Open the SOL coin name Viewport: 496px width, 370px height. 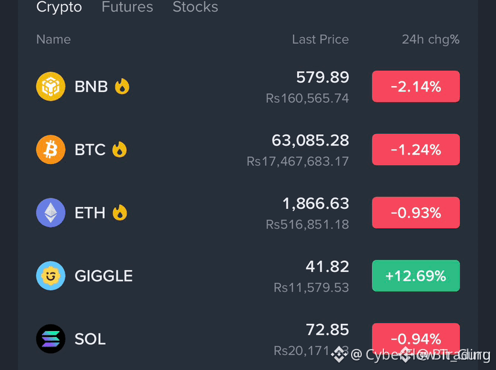(90, 339)
